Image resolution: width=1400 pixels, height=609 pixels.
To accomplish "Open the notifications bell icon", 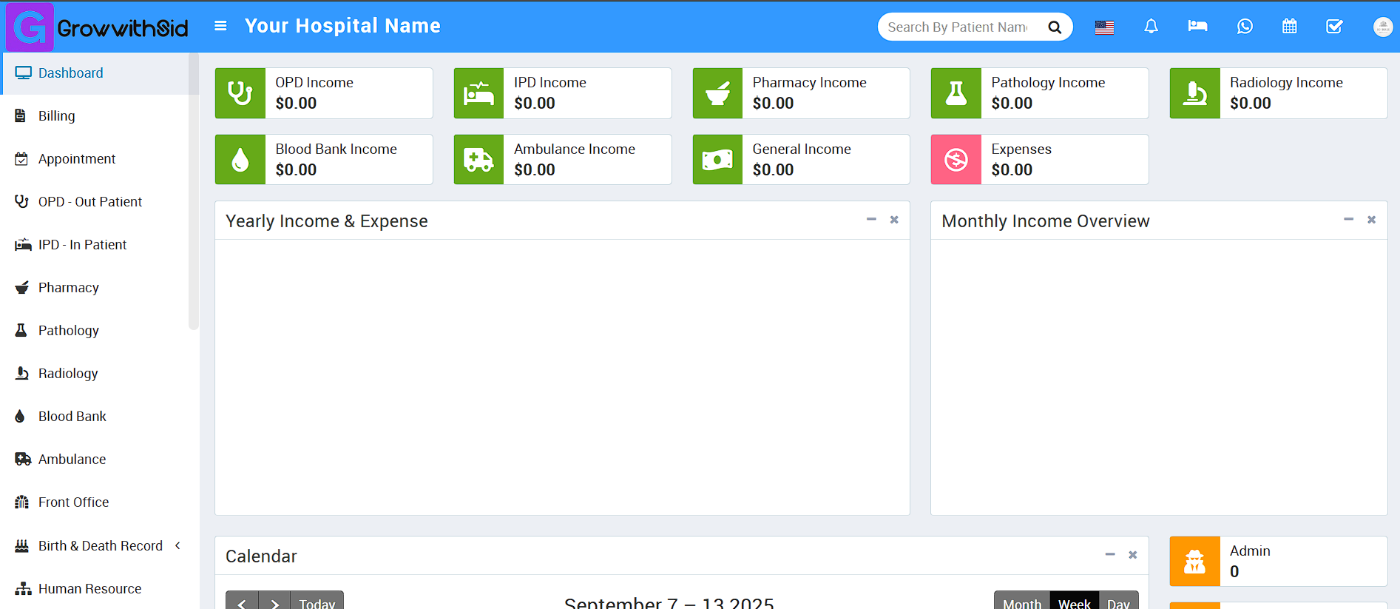I will pyautogui.click(x=1151, y=27).
